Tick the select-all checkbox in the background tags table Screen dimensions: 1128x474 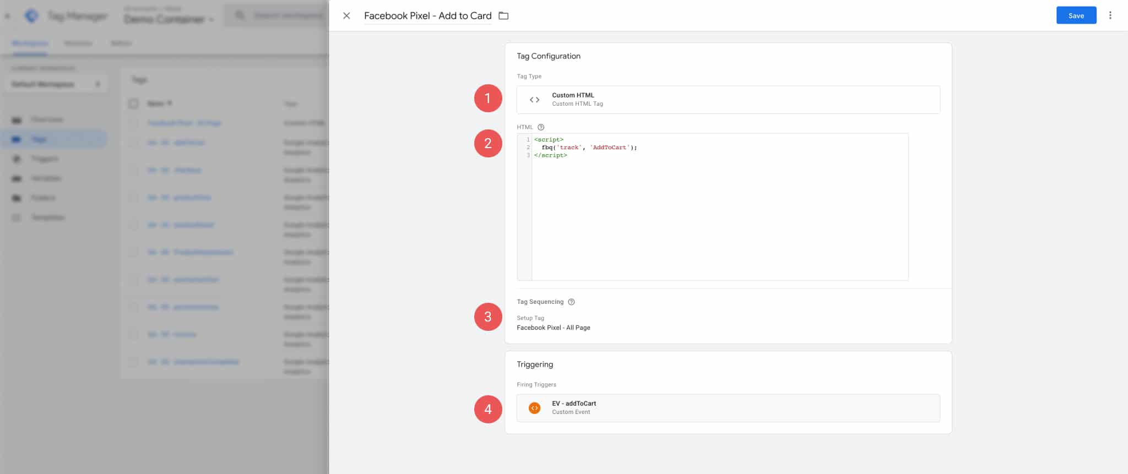[133, 103]
